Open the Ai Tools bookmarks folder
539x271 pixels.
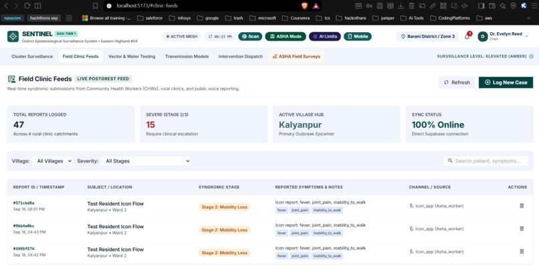click(411, 18)
